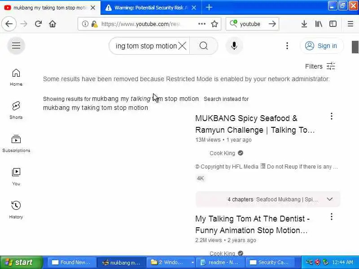359x269 pixels.
Task: Open page actions three-dot menu in address bar
Action: [x=201, y=24]
